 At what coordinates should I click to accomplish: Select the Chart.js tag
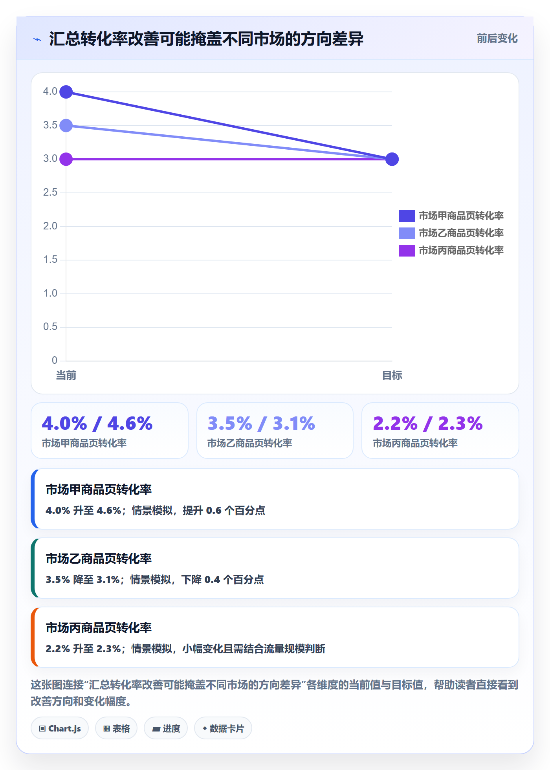[x=60, y=728]
